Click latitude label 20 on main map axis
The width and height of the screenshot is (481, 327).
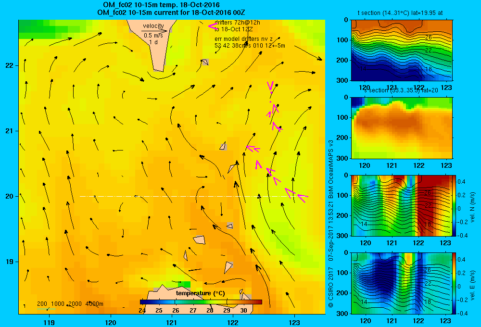coord(9,196)
